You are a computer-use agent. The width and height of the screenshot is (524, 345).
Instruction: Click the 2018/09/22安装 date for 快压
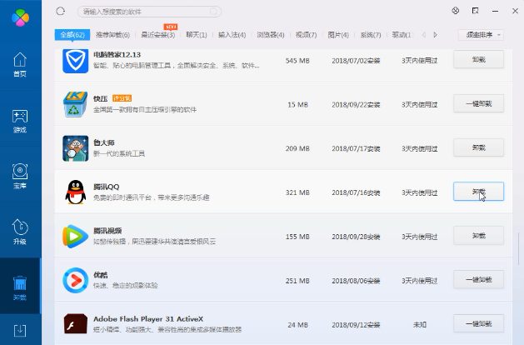point(356,105)
